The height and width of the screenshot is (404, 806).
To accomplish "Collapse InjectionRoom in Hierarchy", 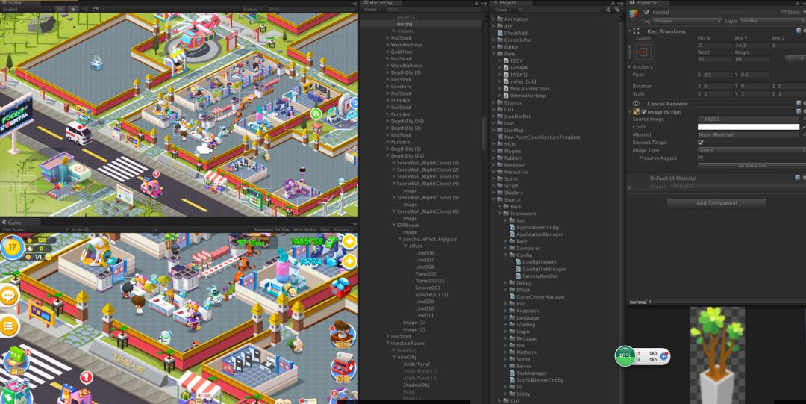I will pos(389,344).
